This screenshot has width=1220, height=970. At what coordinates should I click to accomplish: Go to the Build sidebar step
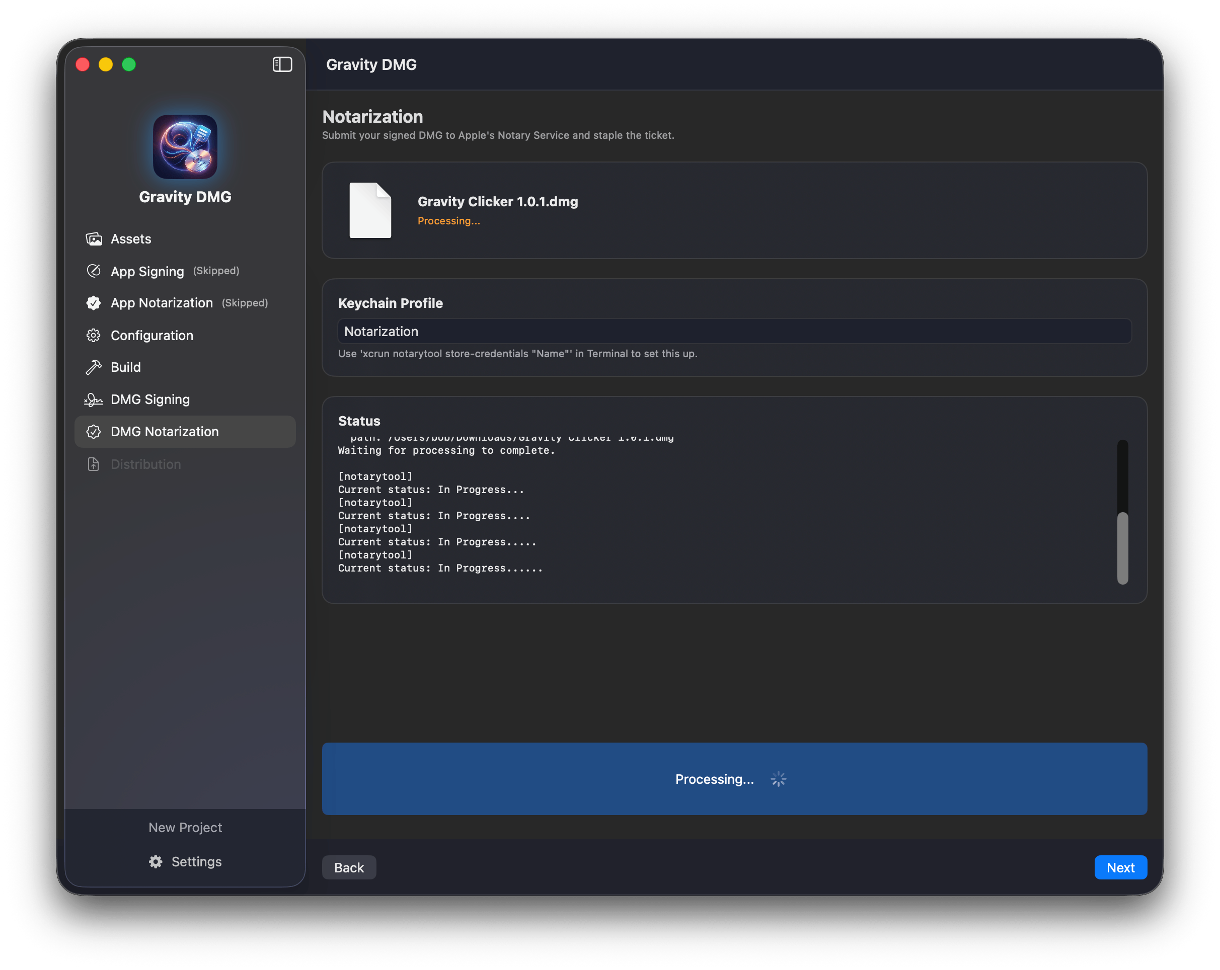(126, 367)
